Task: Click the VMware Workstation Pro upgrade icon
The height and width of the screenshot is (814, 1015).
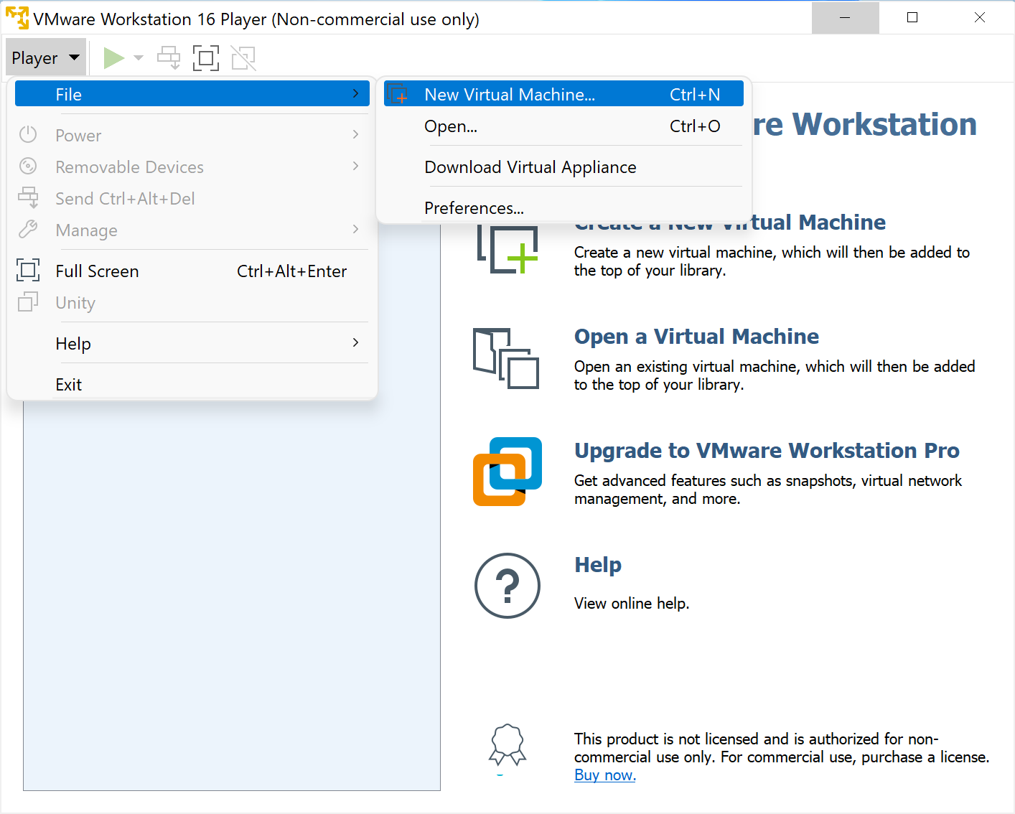Action: click(507, 472)
